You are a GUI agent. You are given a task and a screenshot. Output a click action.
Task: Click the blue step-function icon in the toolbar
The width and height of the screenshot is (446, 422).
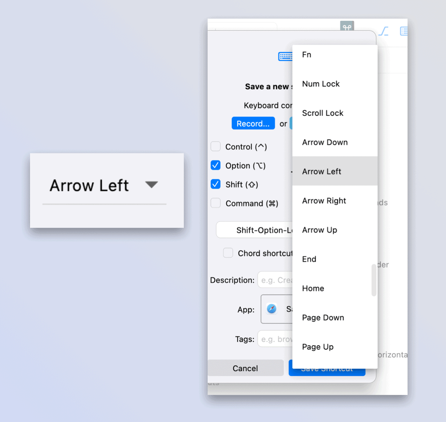click(383, 31)
